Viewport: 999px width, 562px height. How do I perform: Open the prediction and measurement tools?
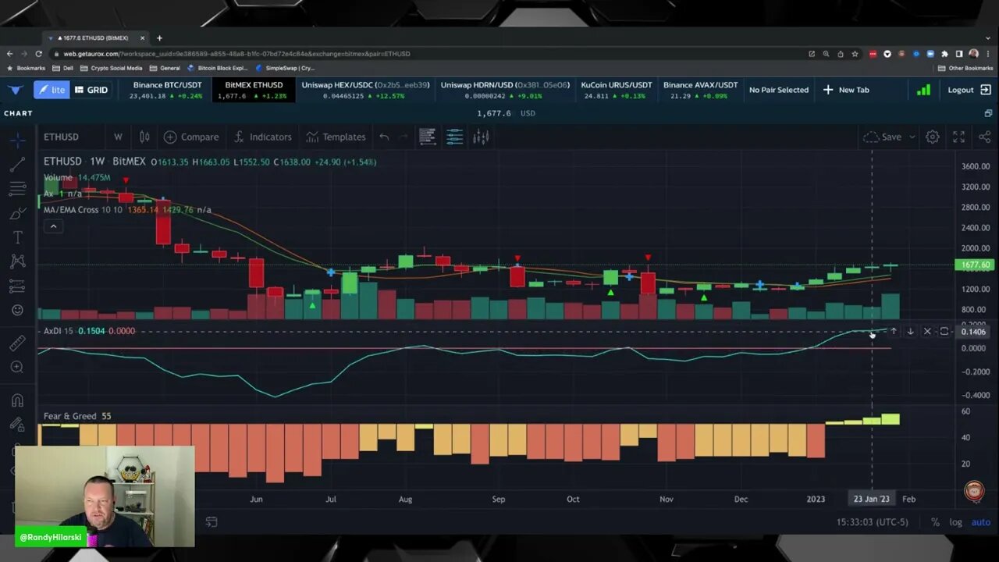[x=17, y=286]
